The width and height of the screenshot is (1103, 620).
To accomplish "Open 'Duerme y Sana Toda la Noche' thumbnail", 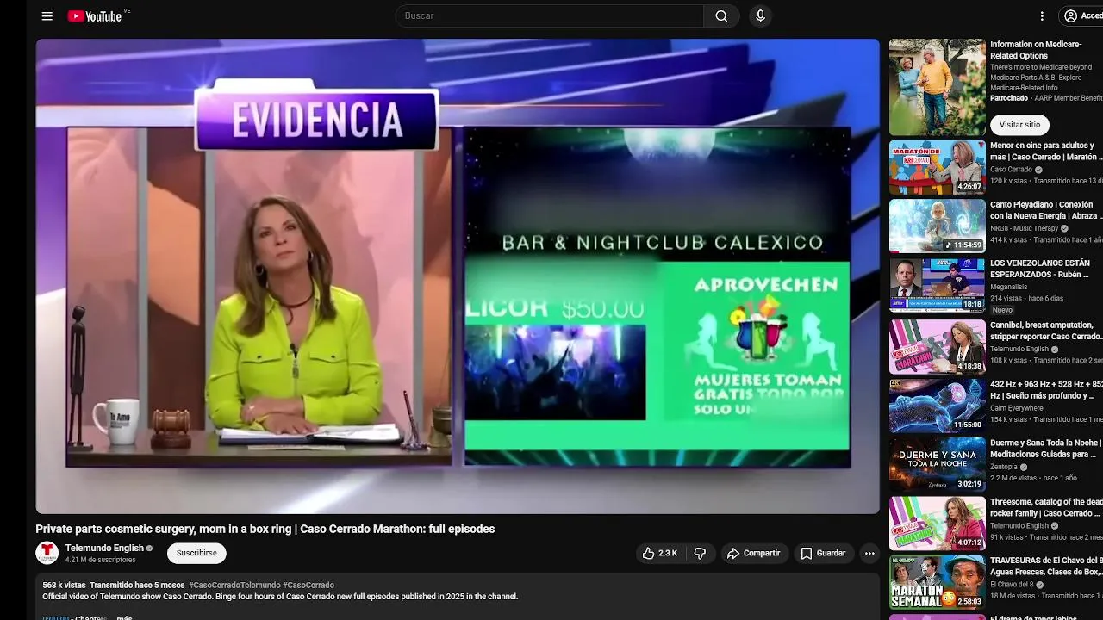I will pos(937,464).
